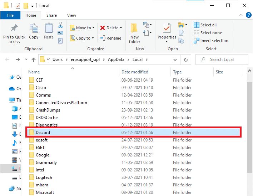
Task: Click the Help question mark icon
Action: tap(248, 15)
